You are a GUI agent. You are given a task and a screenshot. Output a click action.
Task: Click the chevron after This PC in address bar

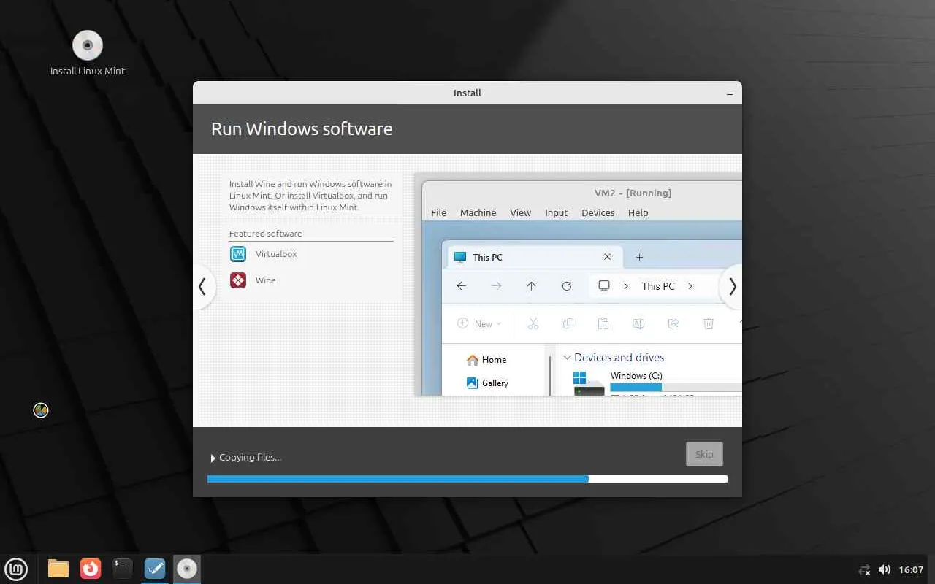coord(690,286)
